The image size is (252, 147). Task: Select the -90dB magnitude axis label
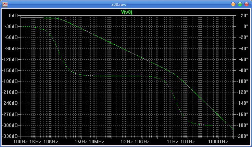[12, 48]
